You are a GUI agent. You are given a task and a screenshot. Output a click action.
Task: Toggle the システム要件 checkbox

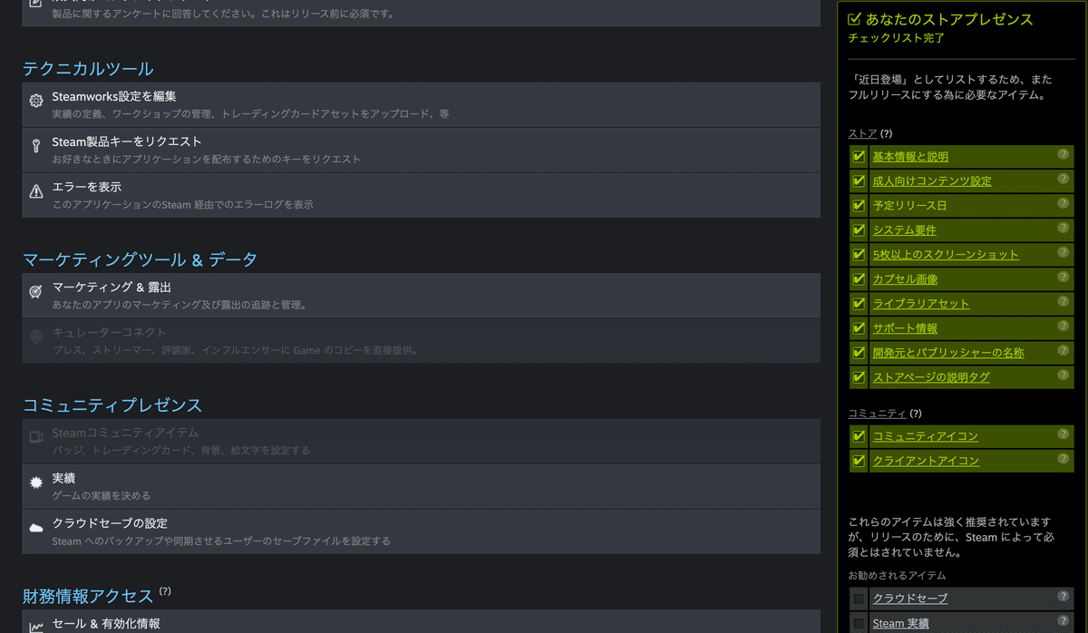[x=859, y=229]
